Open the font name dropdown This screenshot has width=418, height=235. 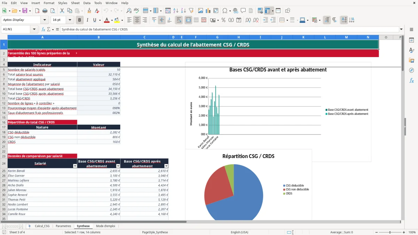(x=45, y=20)
